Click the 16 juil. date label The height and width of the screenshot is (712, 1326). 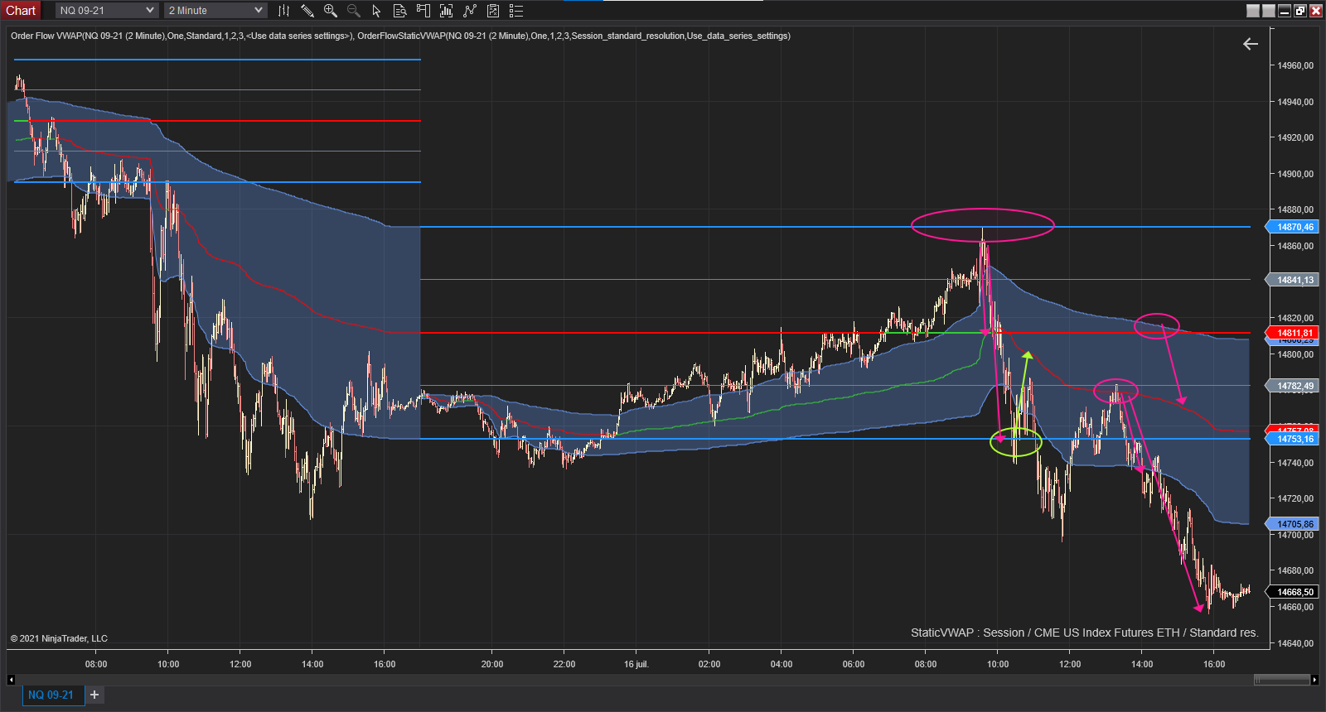pyautogui.click(x=636, y=664)
